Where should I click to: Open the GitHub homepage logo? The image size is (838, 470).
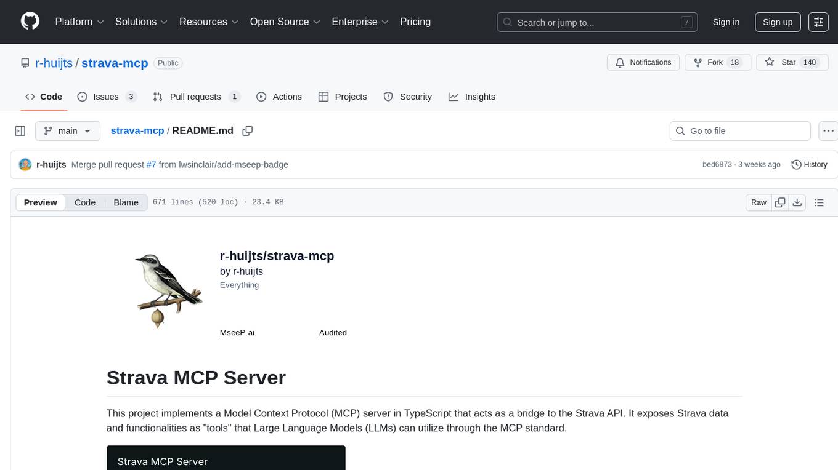pos(30,22)
